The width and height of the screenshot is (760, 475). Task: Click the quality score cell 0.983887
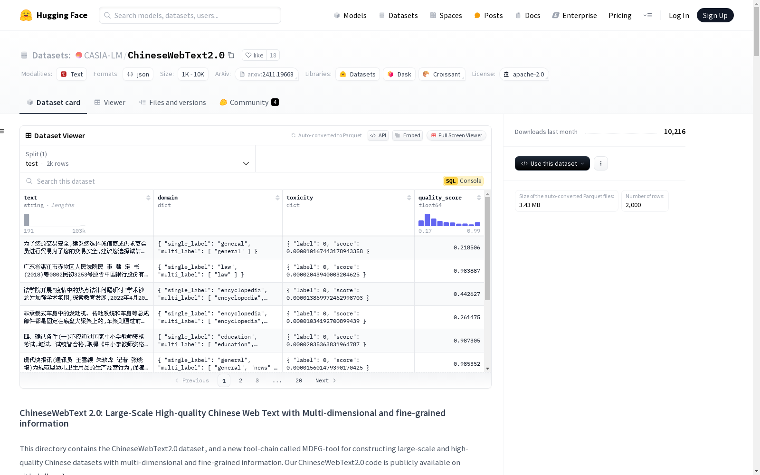pos(467,271)
